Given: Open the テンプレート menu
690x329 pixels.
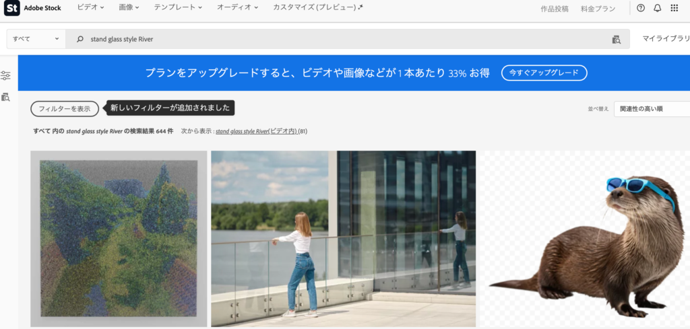Looking at the screenshot, I should [x=178, y=8].
